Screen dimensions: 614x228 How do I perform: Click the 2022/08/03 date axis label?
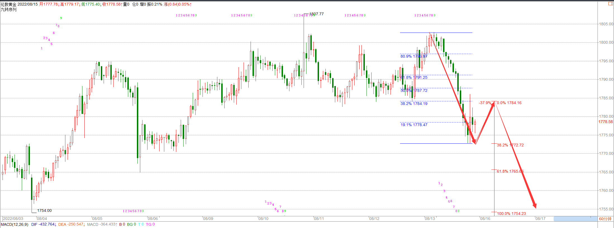point(13,219)
